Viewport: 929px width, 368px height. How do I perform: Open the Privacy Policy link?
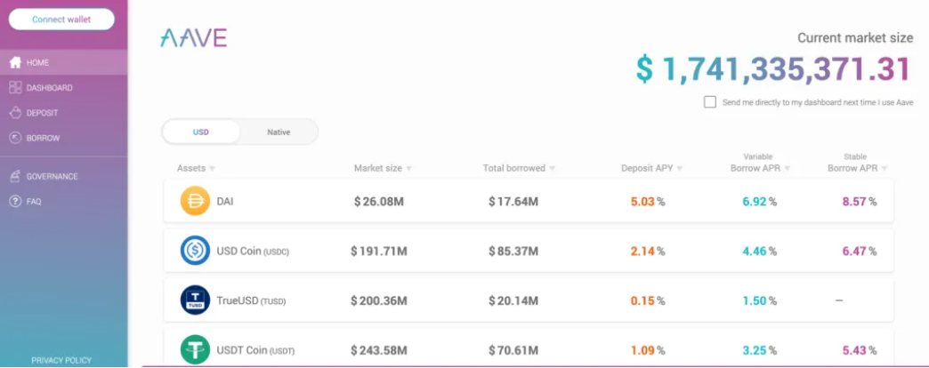(61, 360)
